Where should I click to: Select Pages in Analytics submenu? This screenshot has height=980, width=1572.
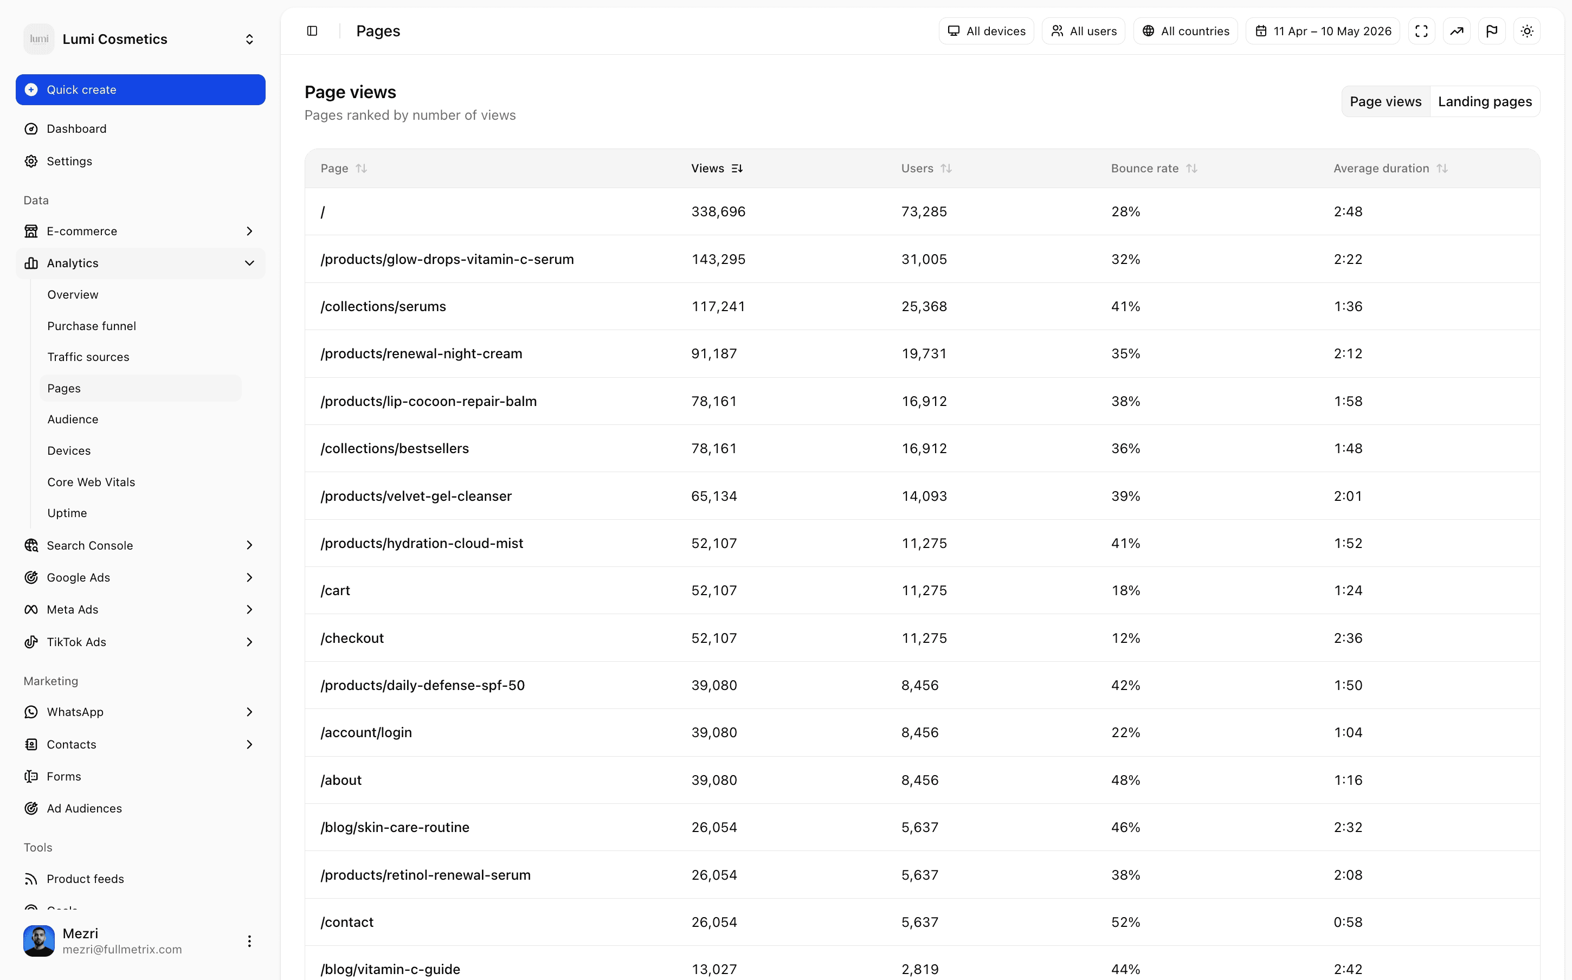(140, 388)
